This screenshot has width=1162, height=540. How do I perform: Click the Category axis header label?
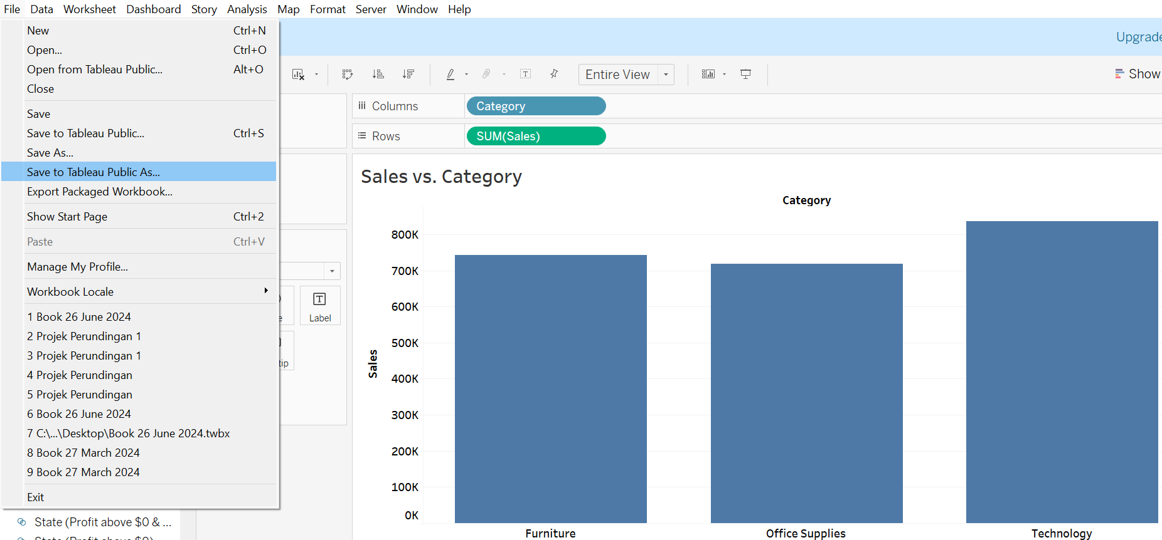tap(806, 200)
